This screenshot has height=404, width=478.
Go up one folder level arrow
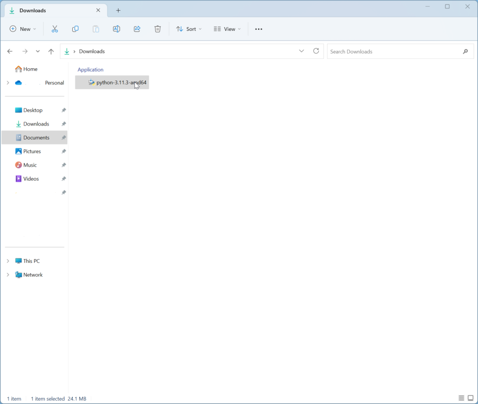click(51, 51)
